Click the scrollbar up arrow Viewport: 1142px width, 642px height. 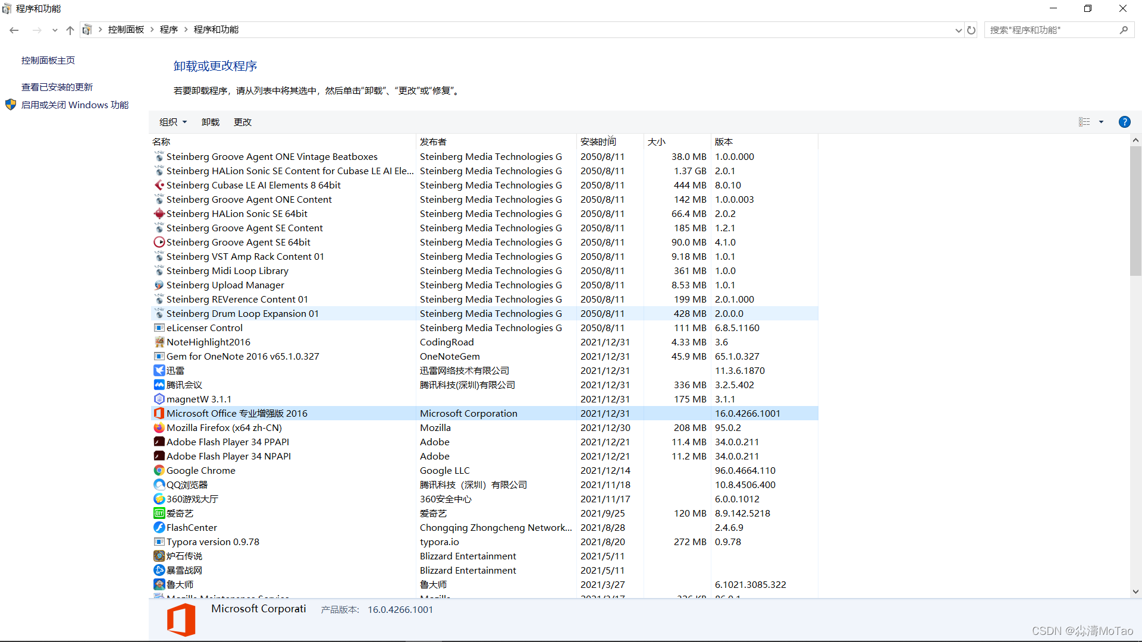click(1135, 140)
